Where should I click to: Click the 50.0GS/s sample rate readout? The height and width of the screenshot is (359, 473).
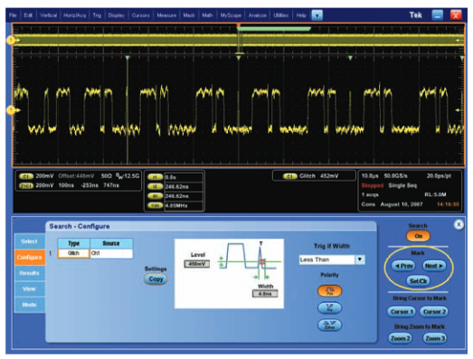[395, 175]
